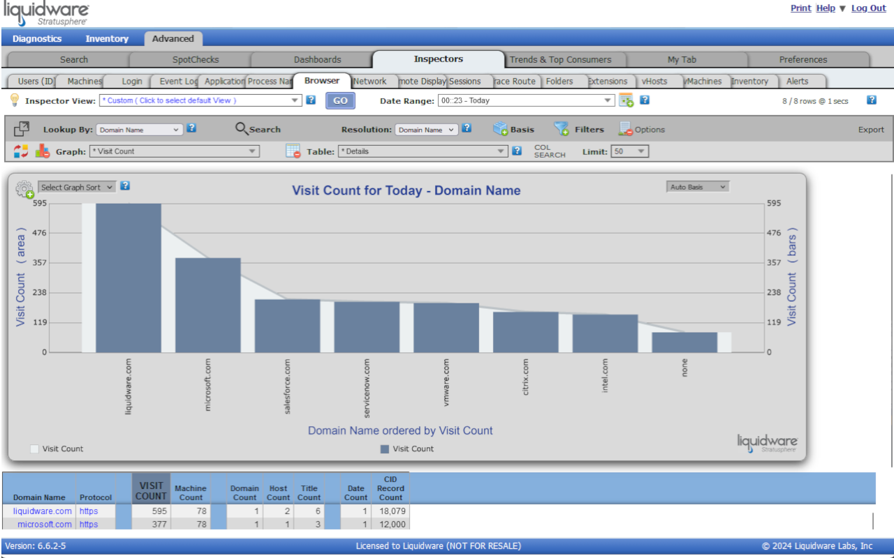Image resolution: width=894 pixels, height=558 pixels.
Task: Click the microsoft.com bar in chart
Action: click(208, 305)
